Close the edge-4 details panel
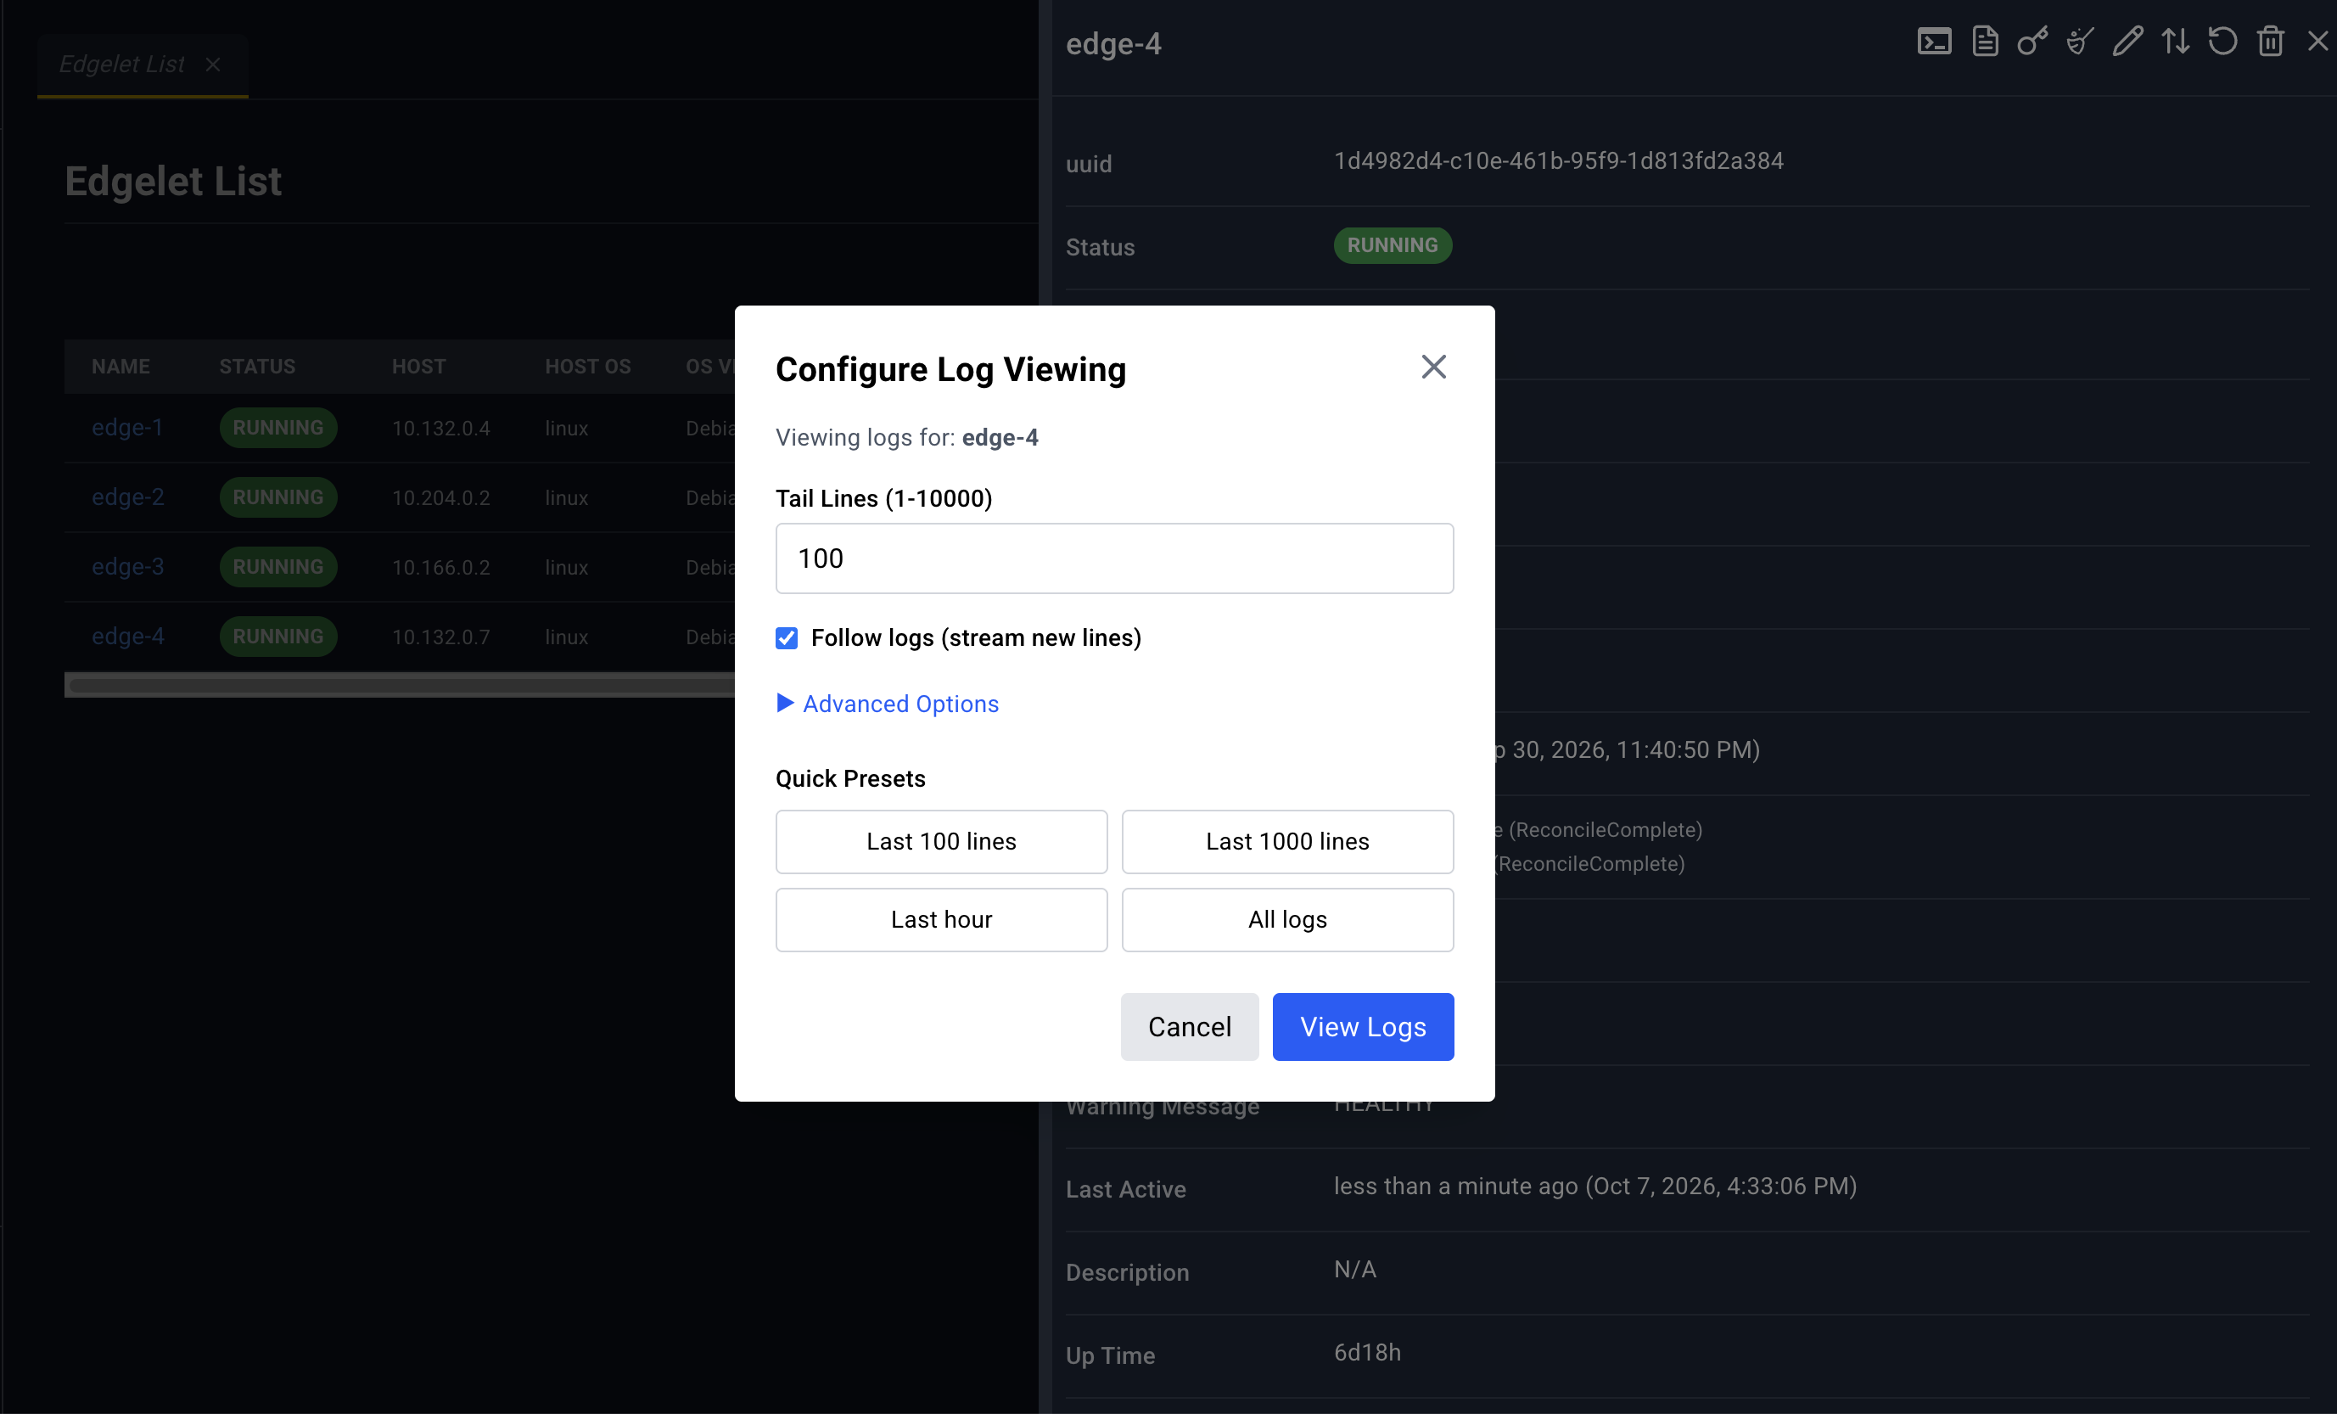 [x=2317, y=42]
